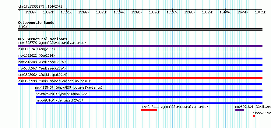Click the esv3639990 1000GenomesConsortiumPhase3 label
The width and height of the screenshot is (271, 128).
pyautogui.click(x=55, y=81)
